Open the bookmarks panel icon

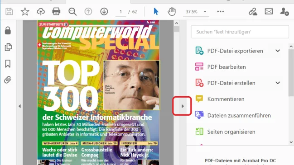[x=8, y=64]
